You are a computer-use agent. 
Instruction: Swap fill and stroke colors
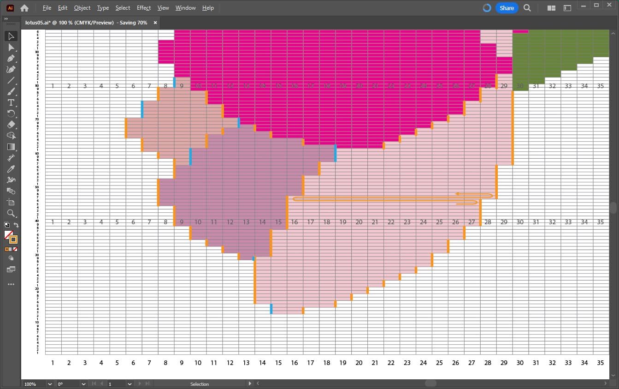(x=16, y=225)
